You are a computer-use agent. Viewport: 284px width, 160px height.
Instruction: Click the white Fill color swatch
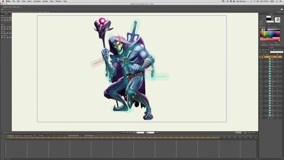coord(268,17)
